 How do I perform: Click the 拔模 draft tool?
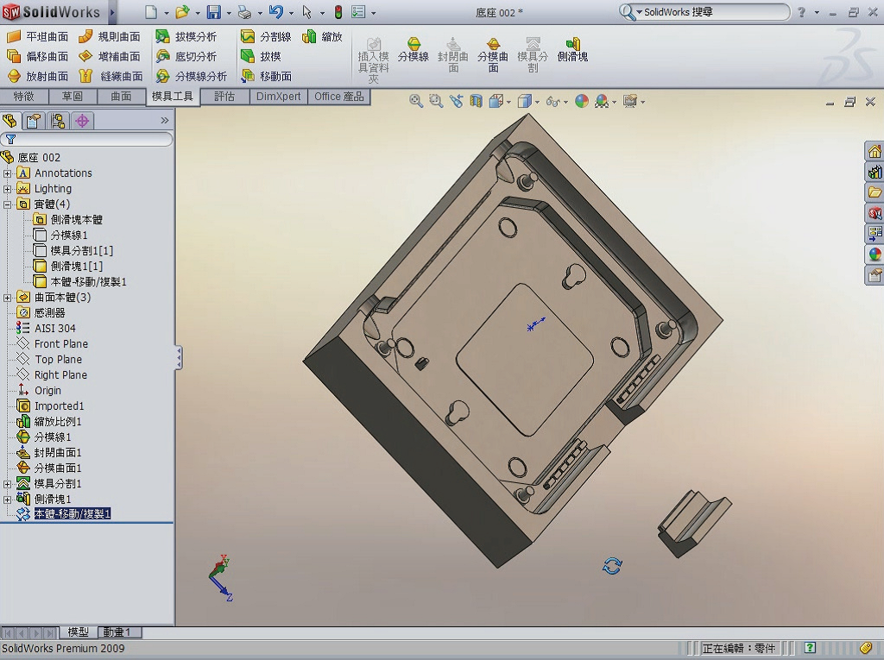pyautogui.click(x=261, y=56)
